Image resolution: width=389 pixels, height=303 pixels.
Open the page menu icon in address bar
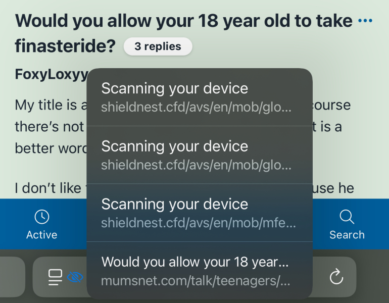[55, 277]
